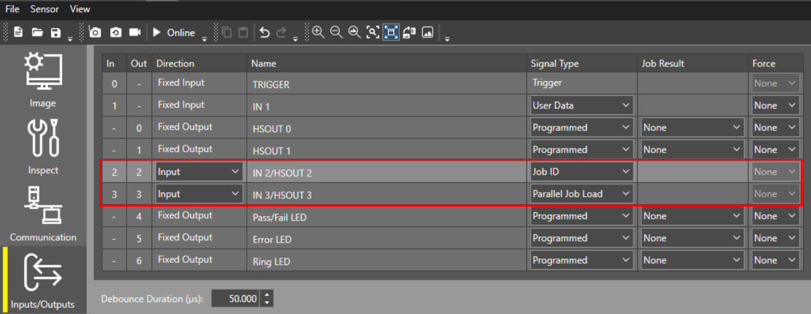Open Force dropdown for Ring LED
Image resolution: width=811 pixels, height=314 pixels.
coord(776,260)
